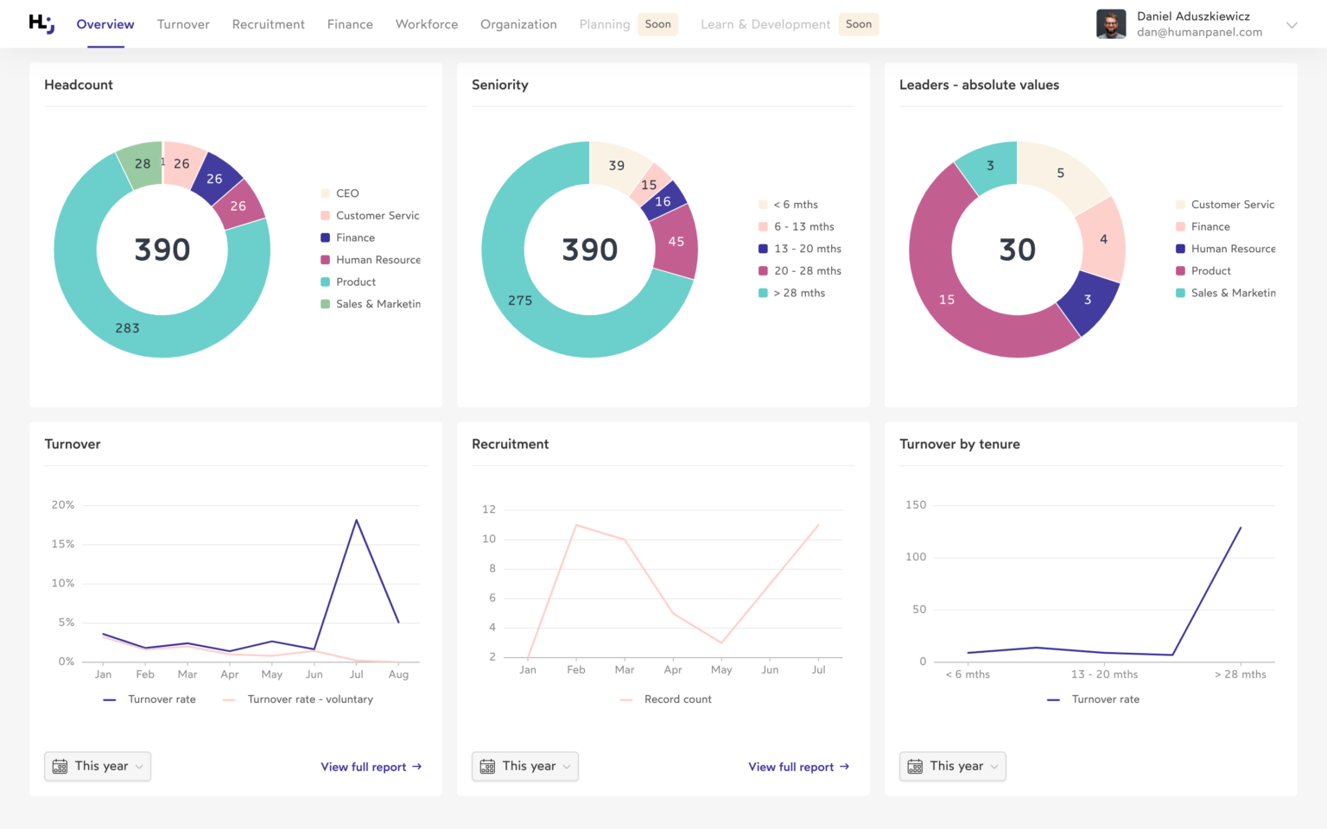Expand the user account dropdown chevron
Viewport: 1327px width, 829px height.
coord(1292,26)
